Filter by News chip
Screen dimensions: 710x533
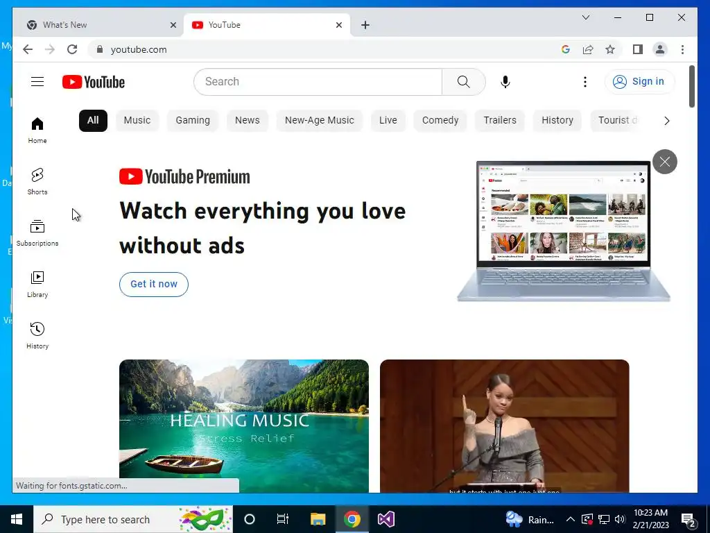pos(248,121)
